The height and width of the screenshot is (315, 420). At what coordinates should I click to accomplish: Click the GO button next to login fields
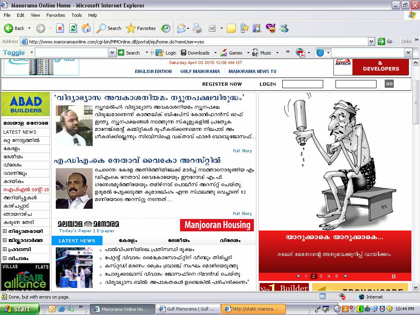pyautogui.click(x=388, y=84)
